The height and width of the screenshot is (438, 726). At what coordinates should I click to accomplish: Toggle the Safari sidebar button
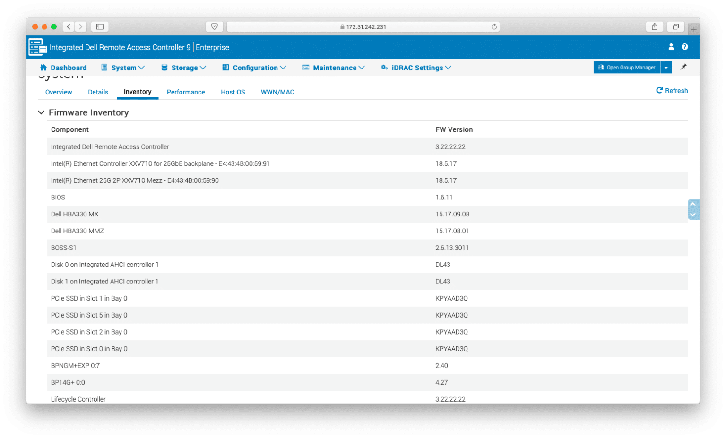point(100,26)
